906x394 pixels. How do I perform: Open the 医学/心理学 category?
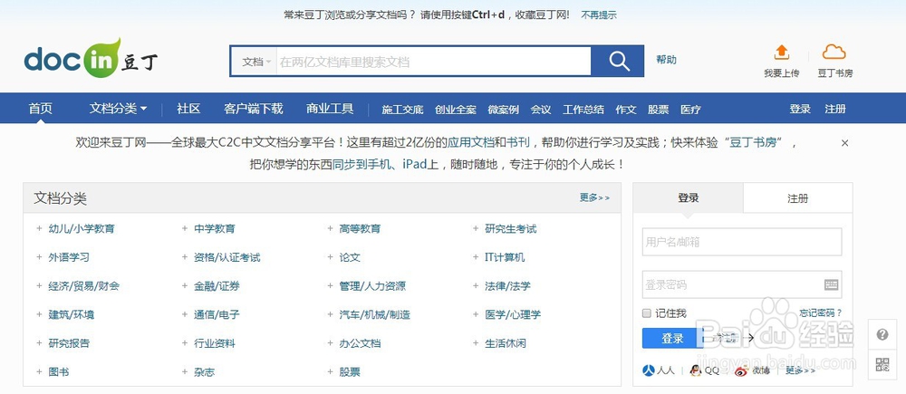point(513,315)
